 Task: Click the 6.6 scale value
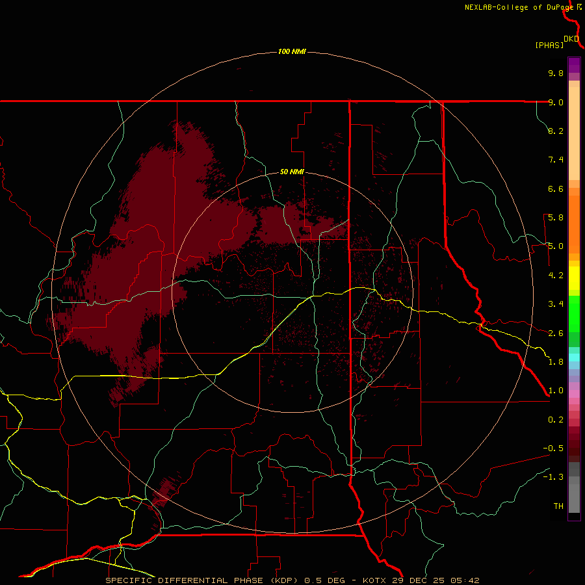tap(556, 188)
